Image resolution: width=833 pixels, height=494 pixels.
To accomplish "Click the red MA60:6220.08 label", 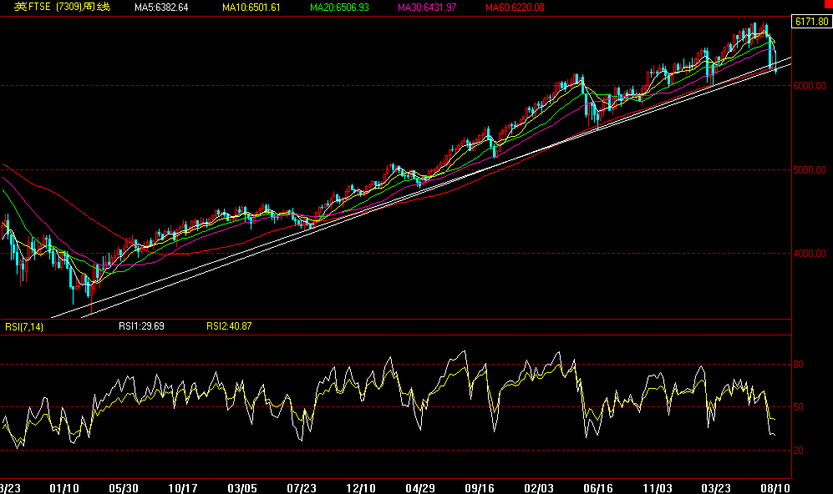I will [514, 8].
